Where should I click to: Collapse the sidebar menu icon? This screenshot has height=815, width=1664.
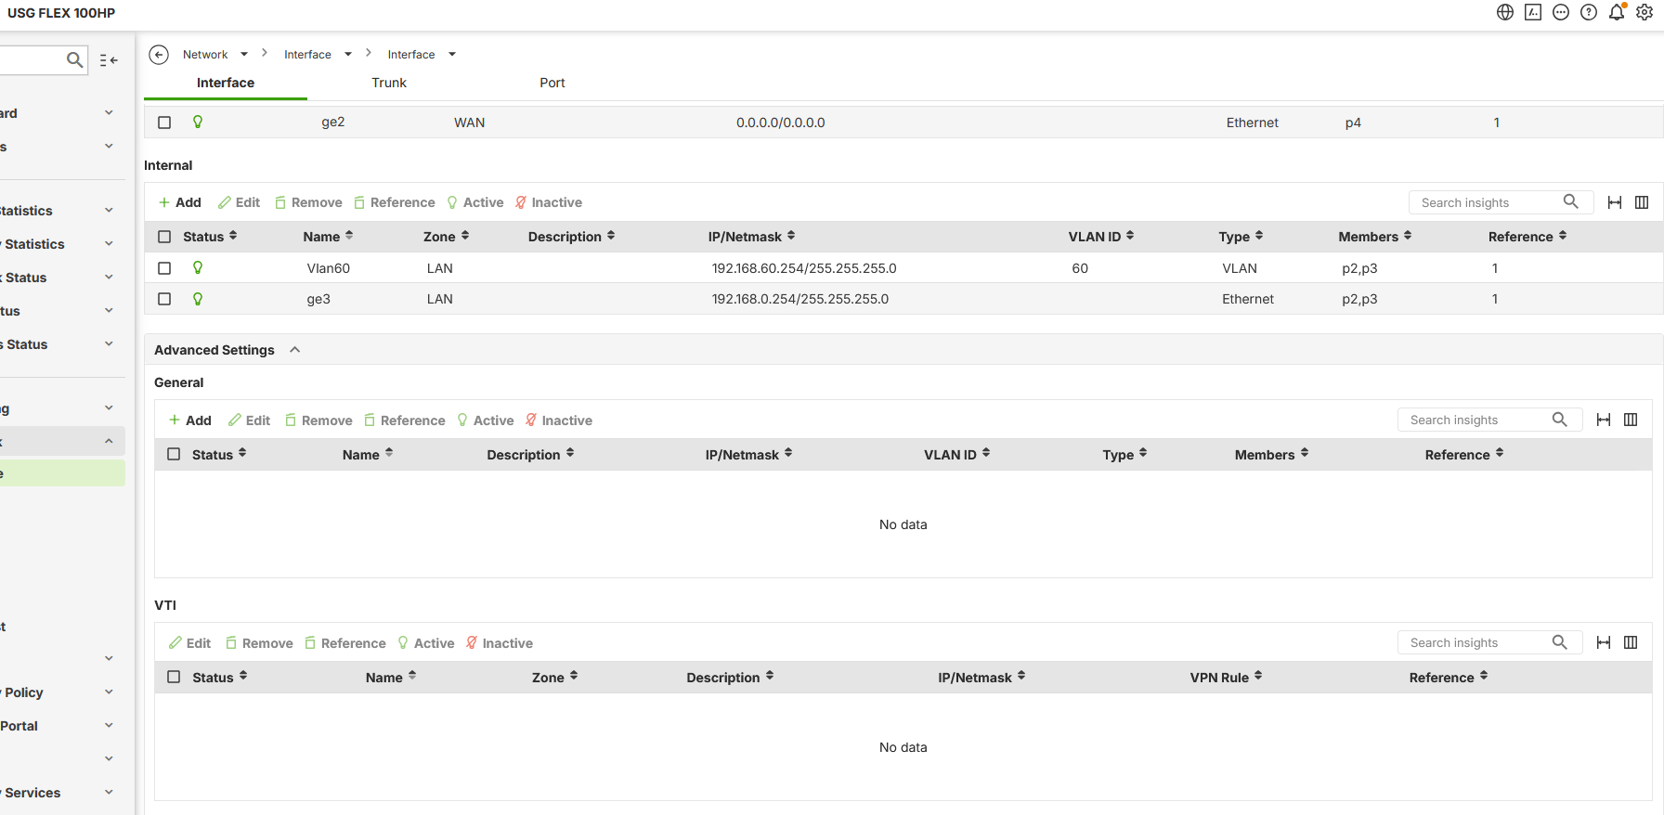point(109,59)
